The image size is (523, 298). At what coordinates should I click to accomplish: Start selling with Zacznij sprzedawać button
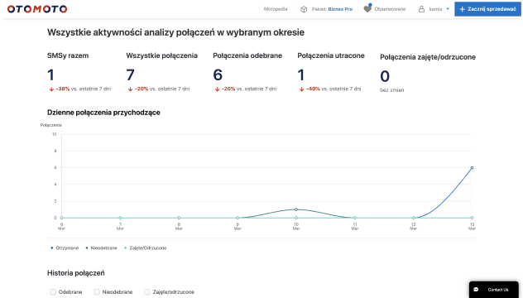487,9
